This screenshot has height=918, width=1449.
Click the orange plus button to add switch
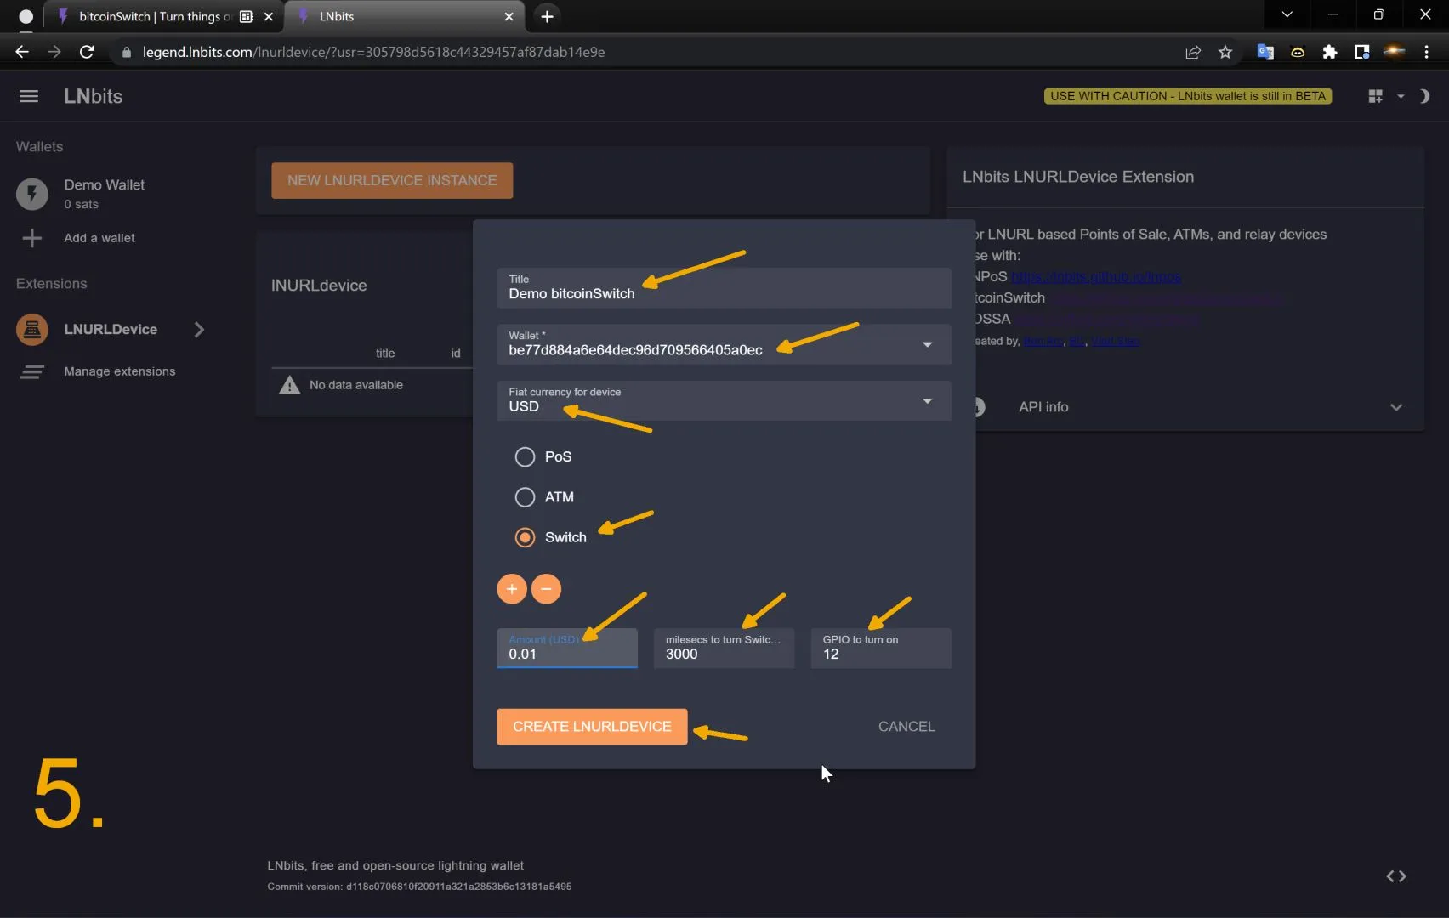coord(511,589)
